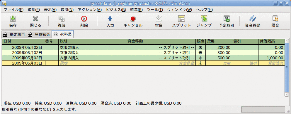Select the 衣料品 tab
291x114 pixels.
point(62,34)
